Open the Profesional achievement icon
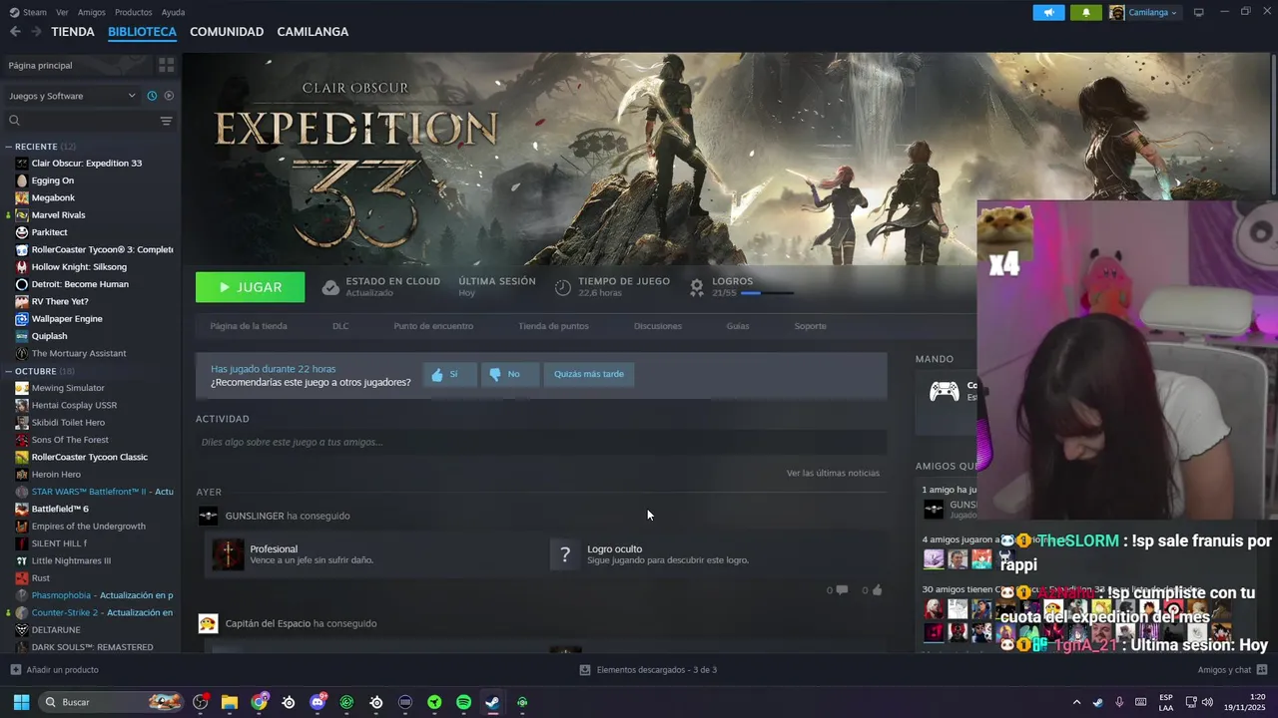The image size is (1278, 718). coord(228,554)
